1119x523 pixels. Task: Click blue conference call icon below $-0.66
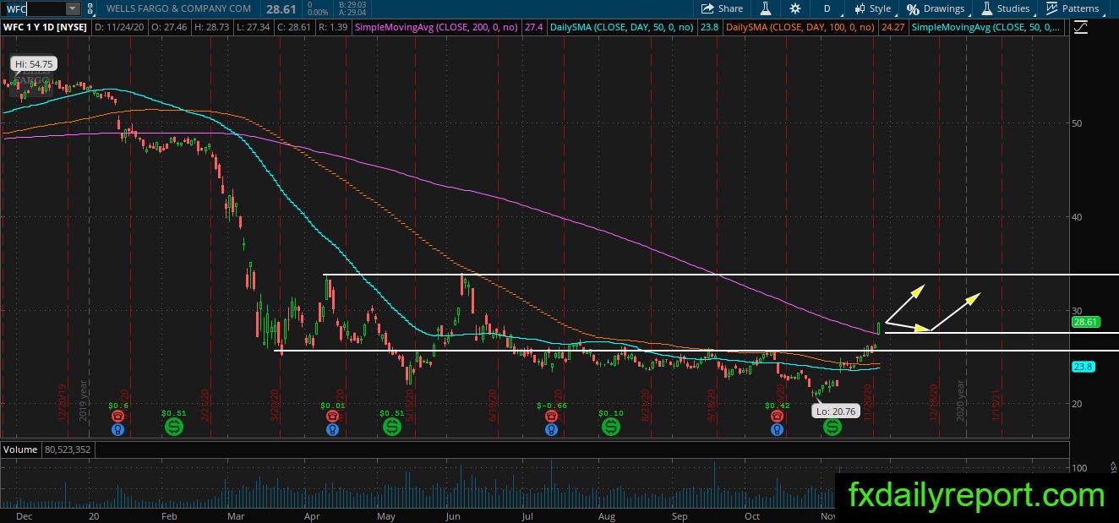(551, 428)
